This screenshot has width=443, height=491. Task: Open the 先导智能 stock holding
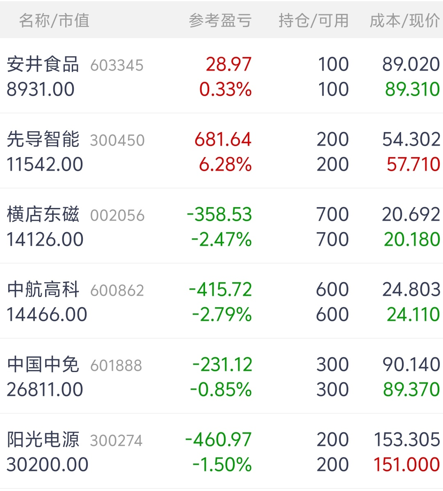(43, 139)
